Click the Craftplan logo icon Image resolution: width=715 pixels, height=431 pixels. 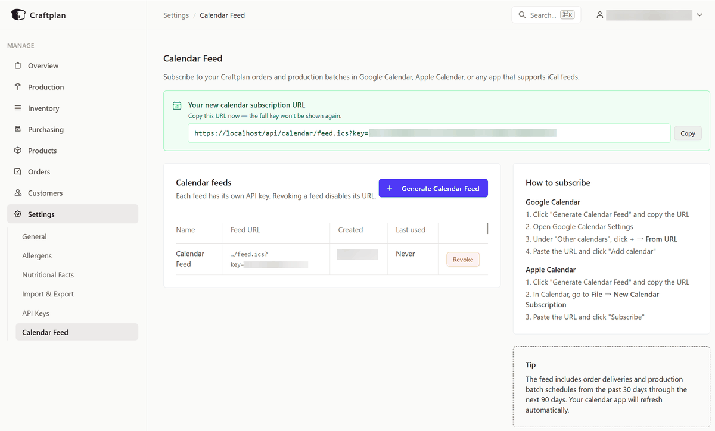(18, 15)
